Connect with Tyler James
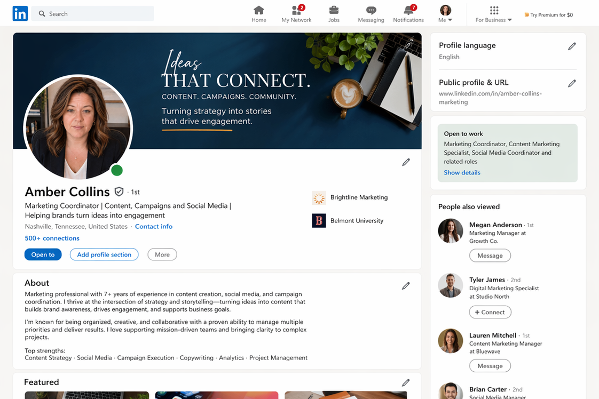599x399 pixels. 490,312
